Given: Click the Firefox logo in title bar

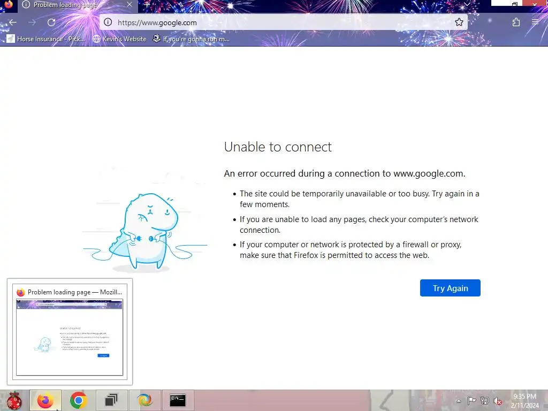Looking at the screenshot, I should (9, 4).
